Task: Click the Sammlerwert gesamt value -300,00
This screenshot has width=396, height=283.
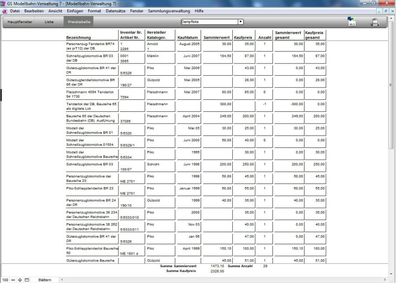Action: 296,104
